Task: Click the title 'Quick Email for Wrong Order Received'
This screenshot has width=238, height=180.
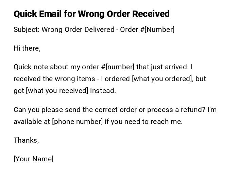Action: [x=91, y=14]
